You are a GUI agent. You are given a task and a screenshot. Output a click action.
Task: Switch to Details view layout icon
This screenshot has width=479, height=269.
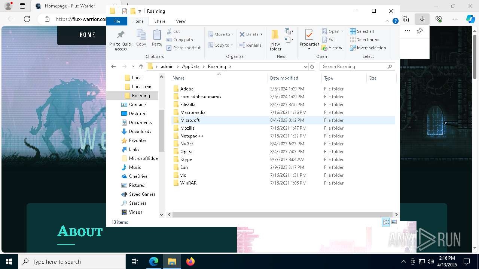coord(386,222)
